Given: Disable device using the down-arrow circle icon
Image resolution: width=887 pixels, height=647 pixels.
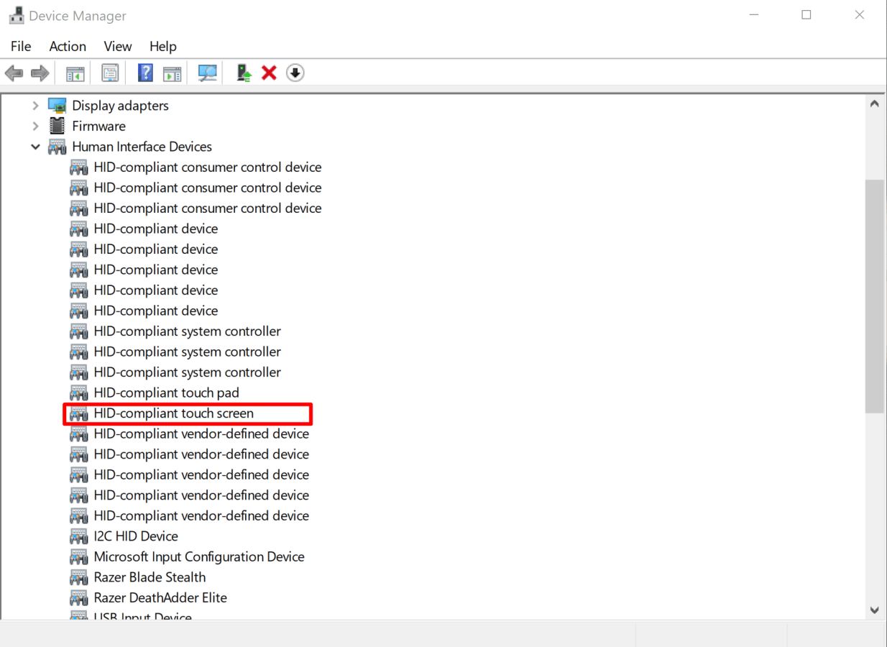Looking at the screenshot, I should [x=295, y=73].
